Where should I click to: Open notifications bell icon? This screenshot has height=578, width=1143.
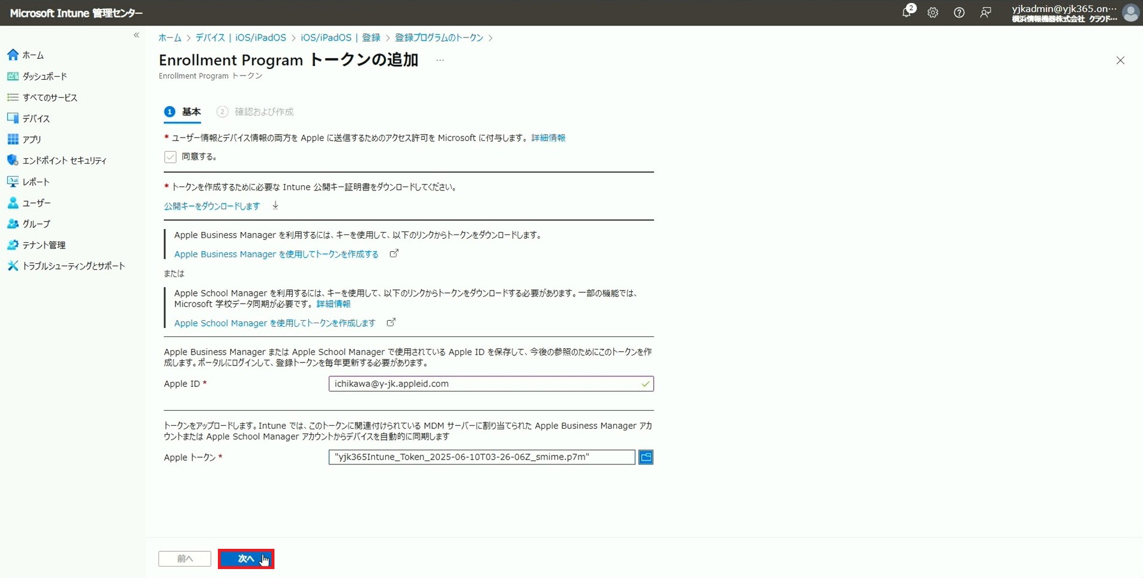[x=907, y=13]
